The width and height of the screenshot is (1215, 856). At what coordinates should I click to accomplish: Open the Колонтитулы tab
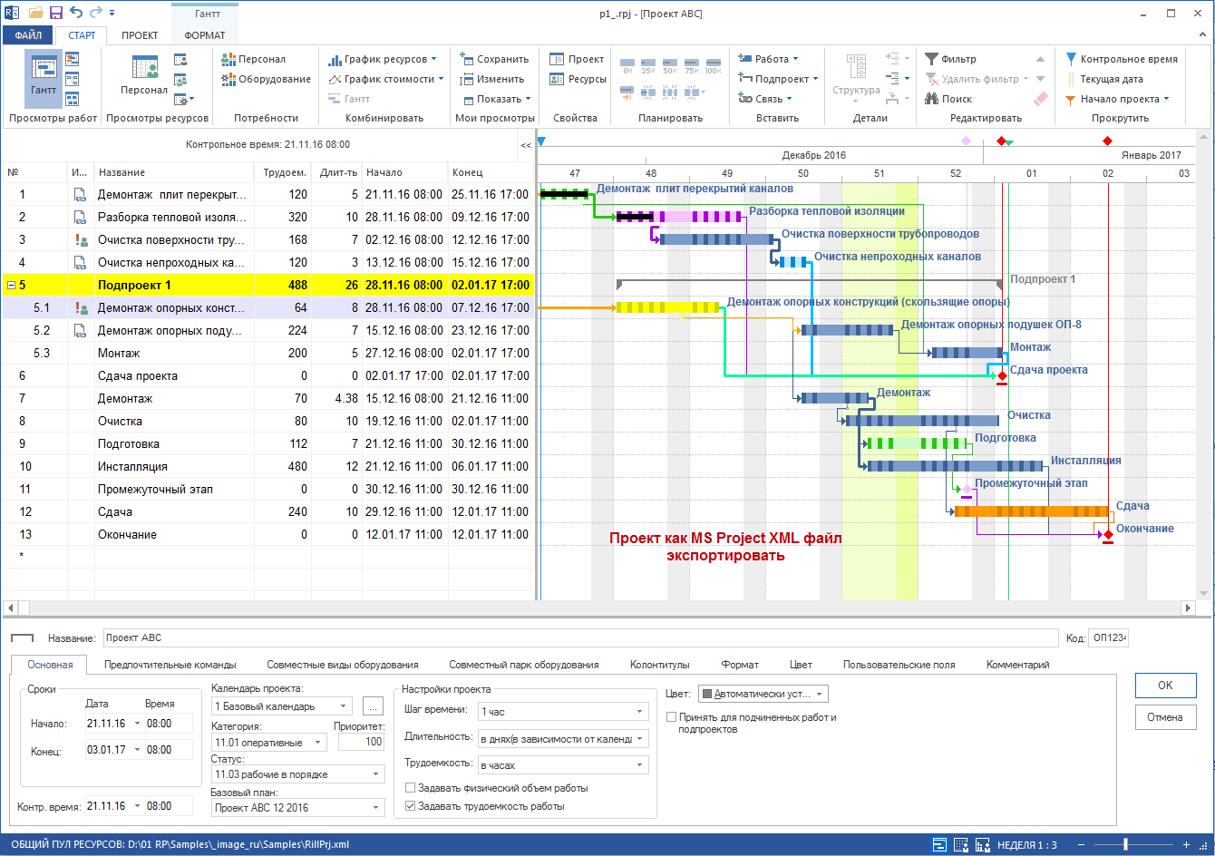[x=660, y=665]
